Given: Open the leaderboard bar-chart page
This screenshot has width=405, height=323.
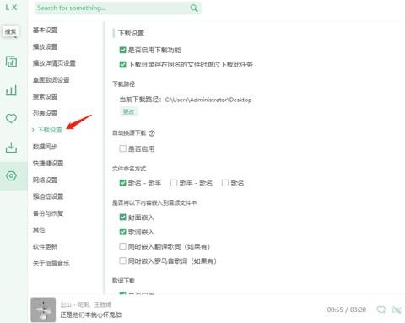Looking at the screenshot, I should (x=11, y=90).
